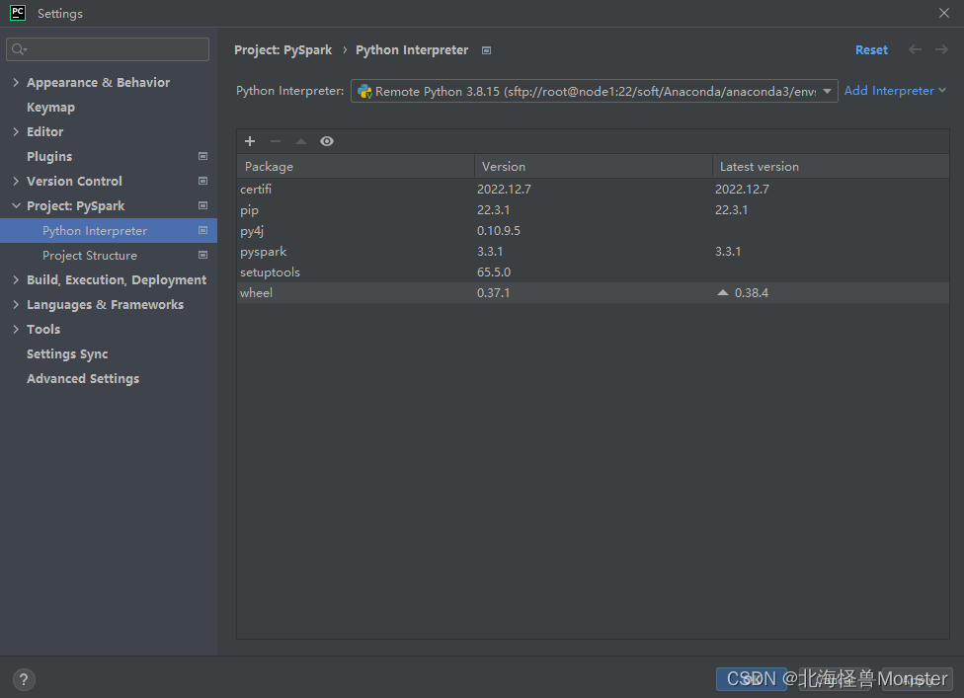
Task: Select the py4j package row
Action: click(x=593, y=231)
